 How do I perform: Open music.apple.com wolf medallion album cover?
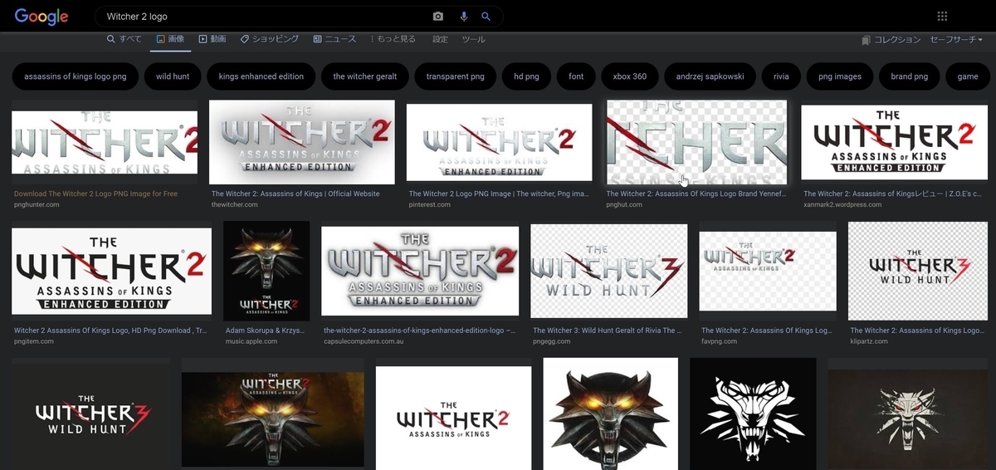pyautogui.click(x=266, y=271)
